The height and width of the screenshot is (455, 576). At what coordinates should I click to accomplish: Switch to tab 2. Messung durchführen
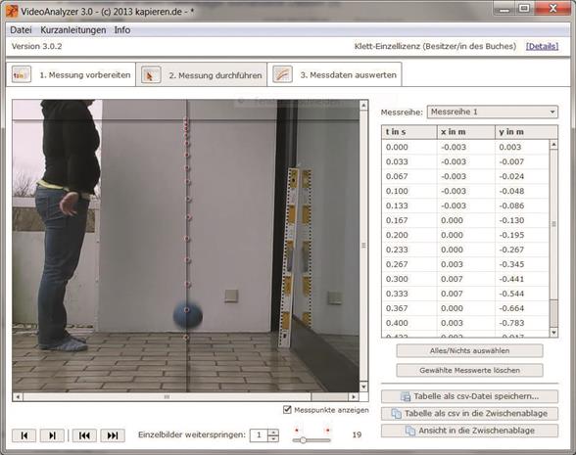point(202,74)
